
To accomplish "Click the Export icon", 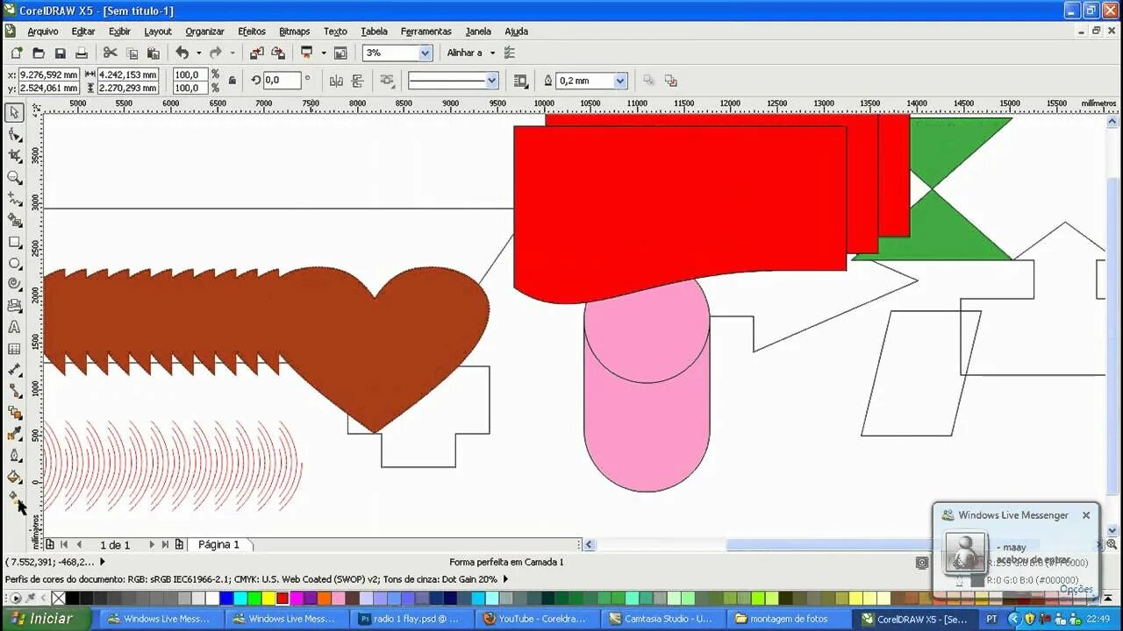I will click(x=278, y=53).
